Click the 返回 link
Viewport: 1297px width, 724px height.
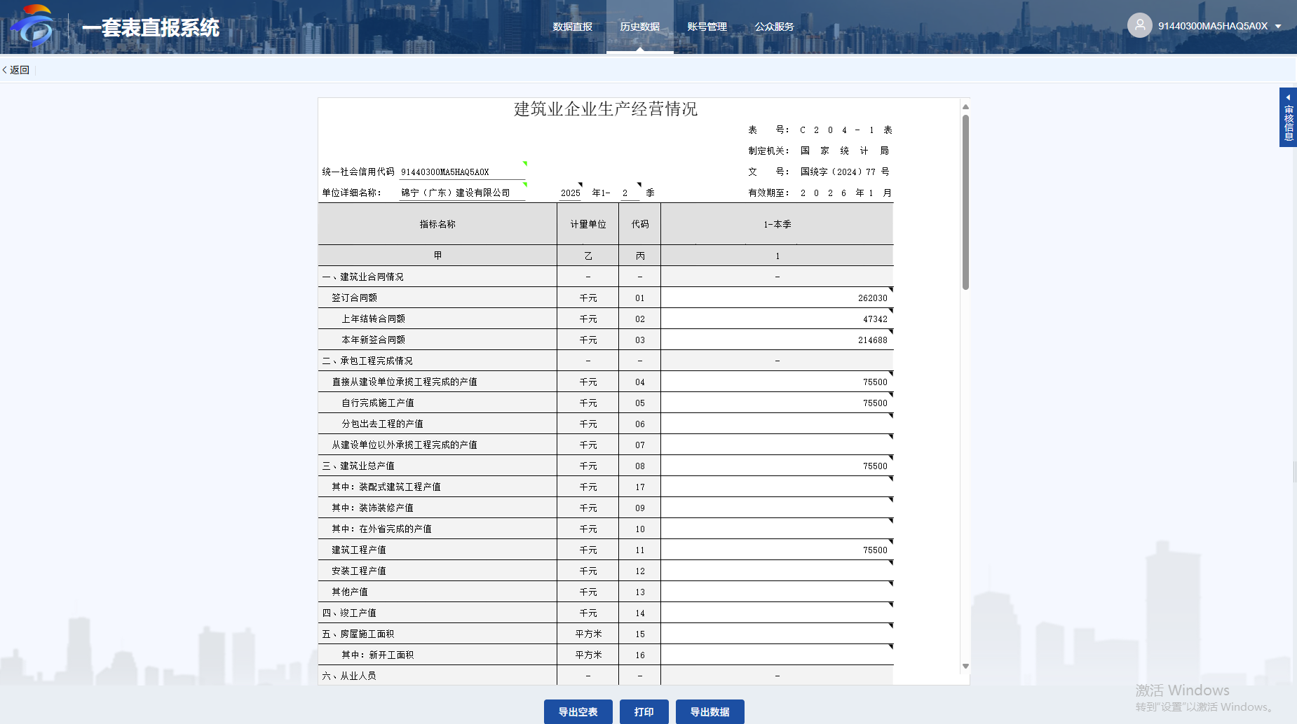click(x=20, y=70)
